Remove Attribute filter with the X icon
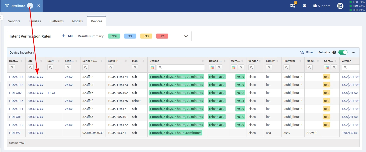 39,6
